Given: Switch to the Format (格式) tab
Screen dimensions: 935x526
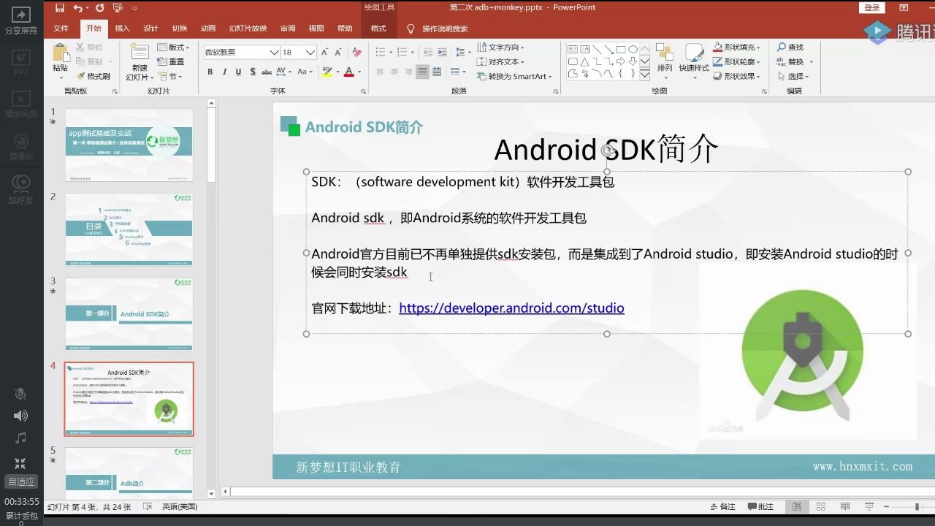Looking at the screenshot, I should [x=378, y=28].
